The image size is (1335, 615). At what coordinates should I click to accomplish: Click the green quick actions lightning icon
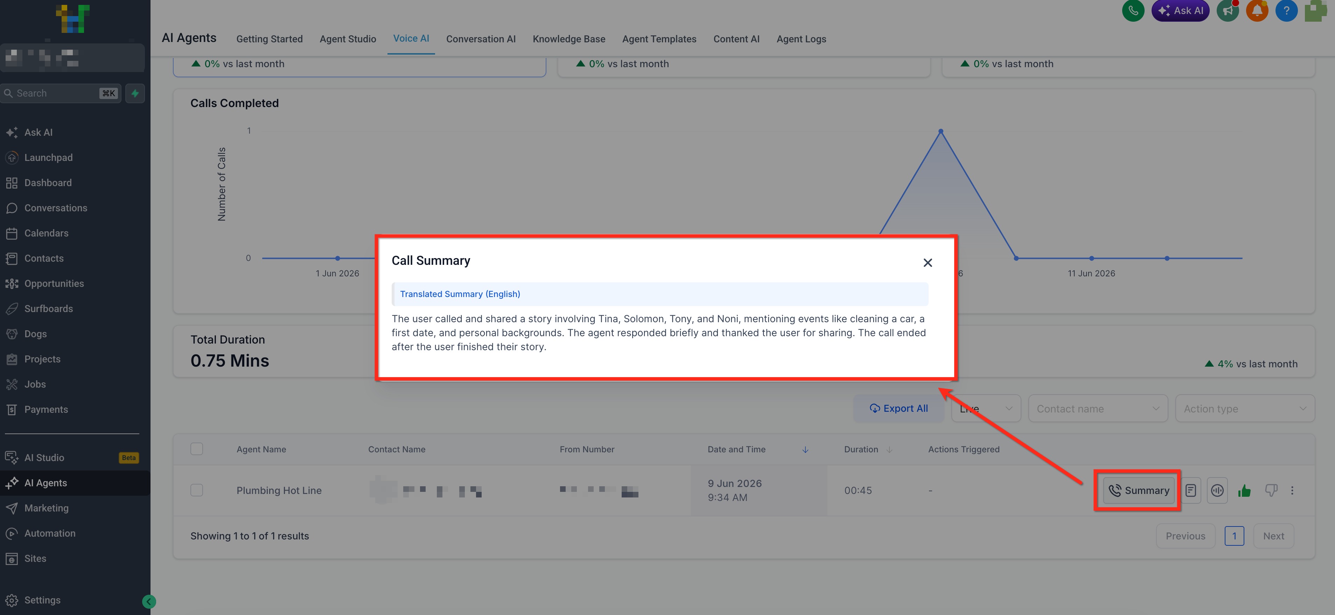pyautogui.click(x=135, y=93)
